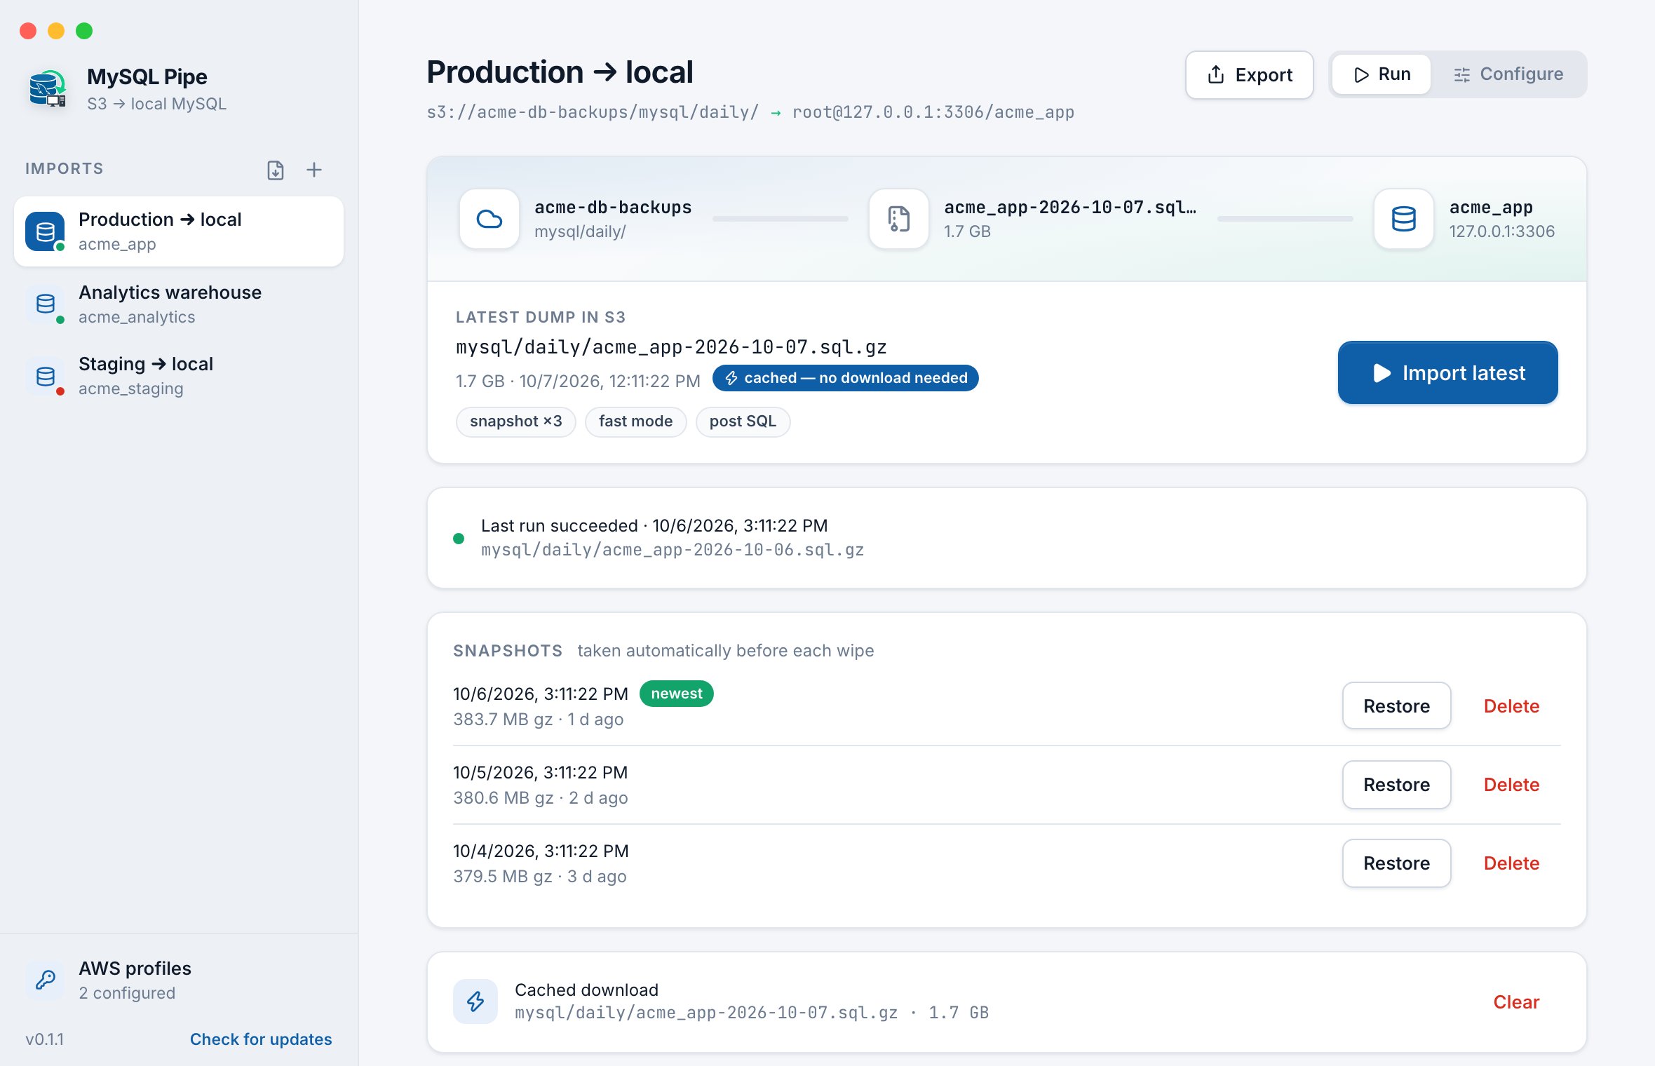Click the MySQL Pipe app logo
Image resolution: width=1655 pixels, height=1066 pixels.
48,89
